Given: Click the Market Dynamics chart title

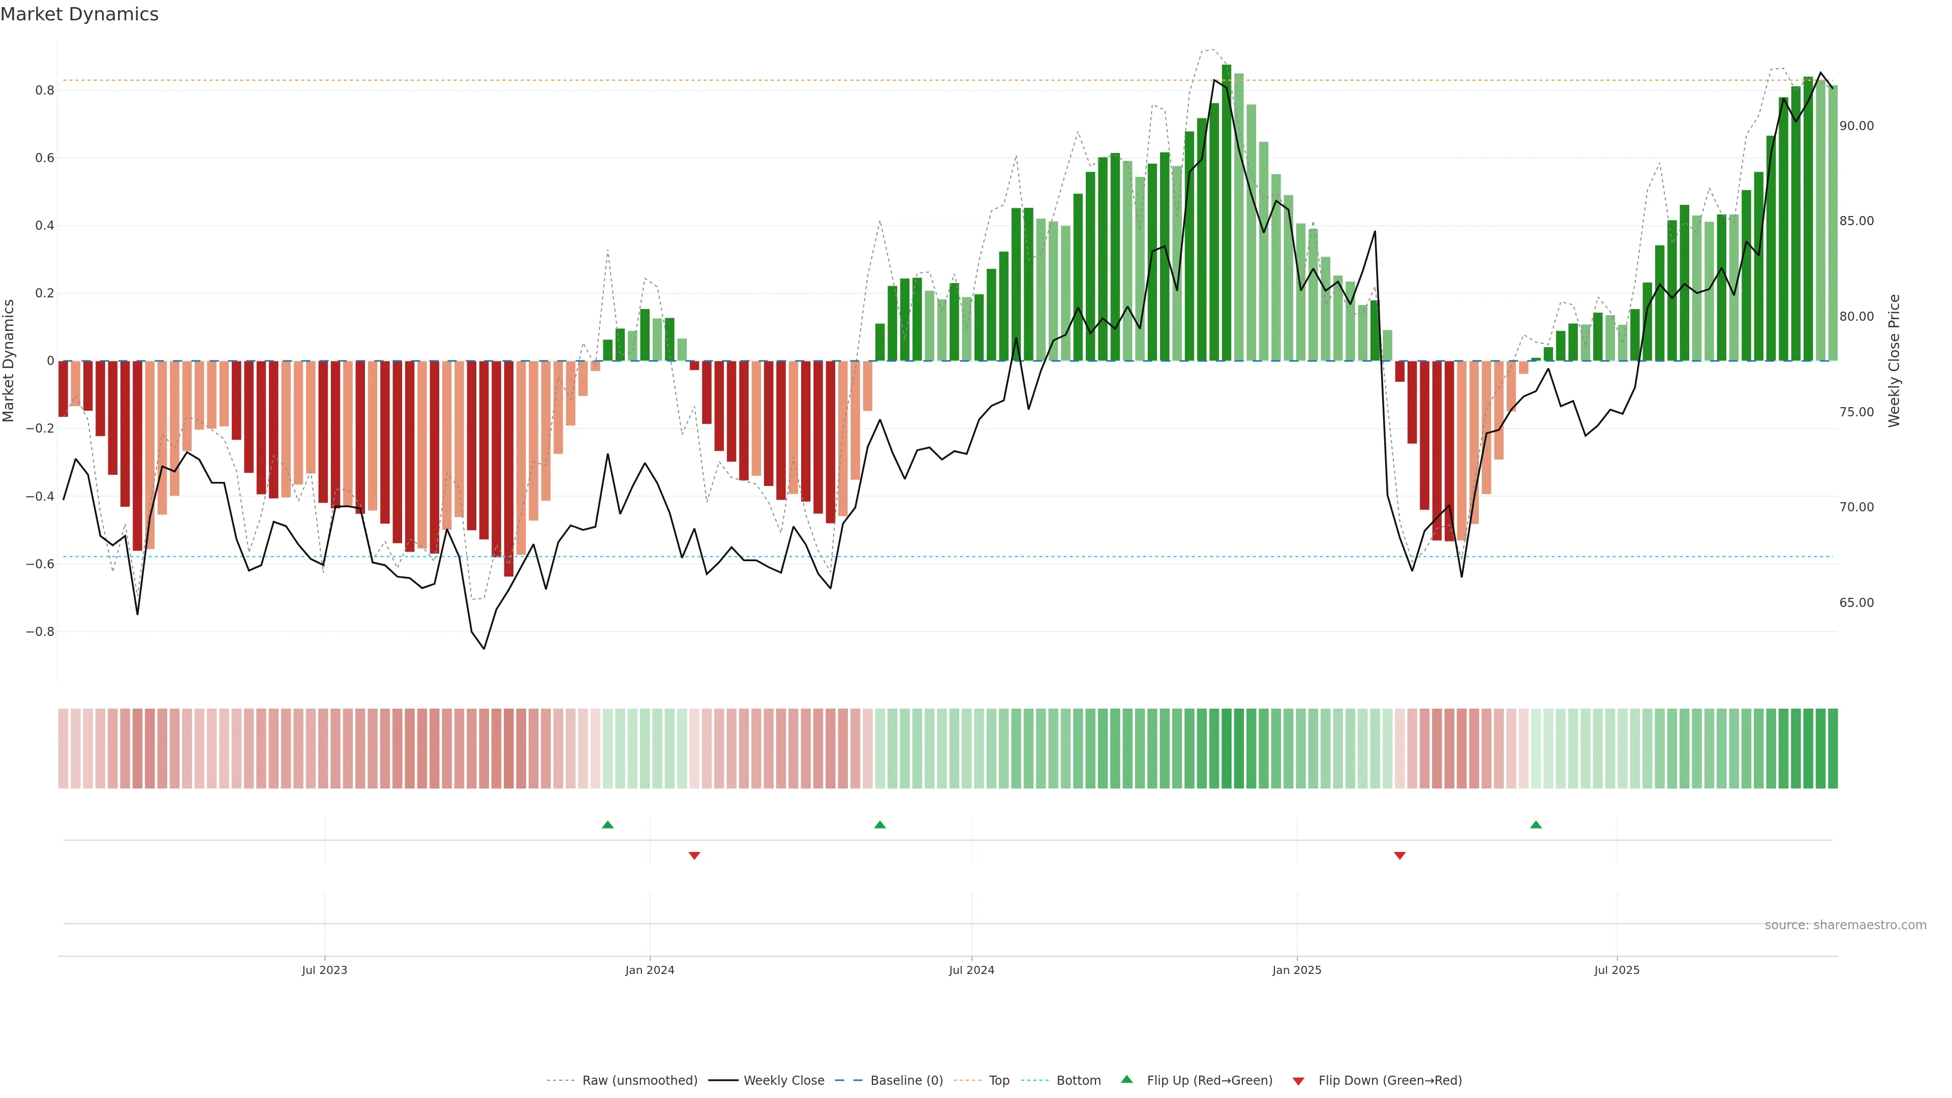Looking at the screenshot, I should [80, 14].
